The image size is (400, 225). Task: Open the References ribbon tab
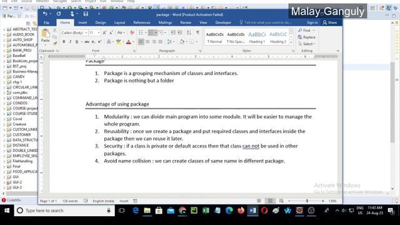(x=142, y=22)
